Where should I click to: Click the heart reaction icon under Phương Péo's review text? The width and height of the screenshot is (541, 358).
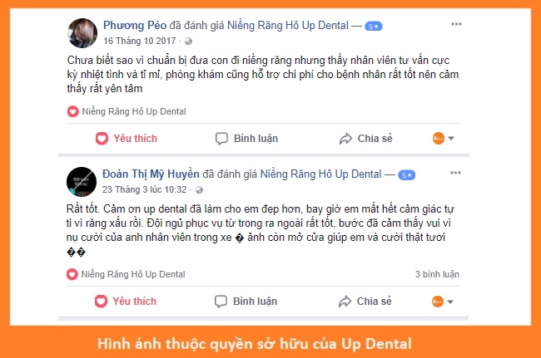point(72,111)
